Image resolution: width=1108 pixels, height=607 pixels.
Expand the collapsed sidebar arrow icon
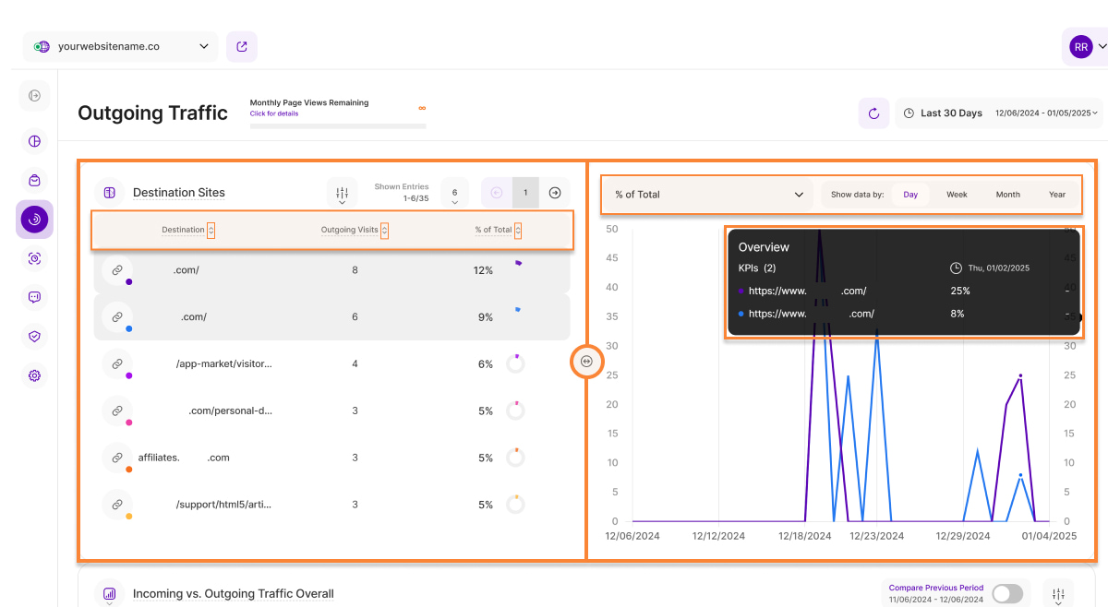coord(34,96)
